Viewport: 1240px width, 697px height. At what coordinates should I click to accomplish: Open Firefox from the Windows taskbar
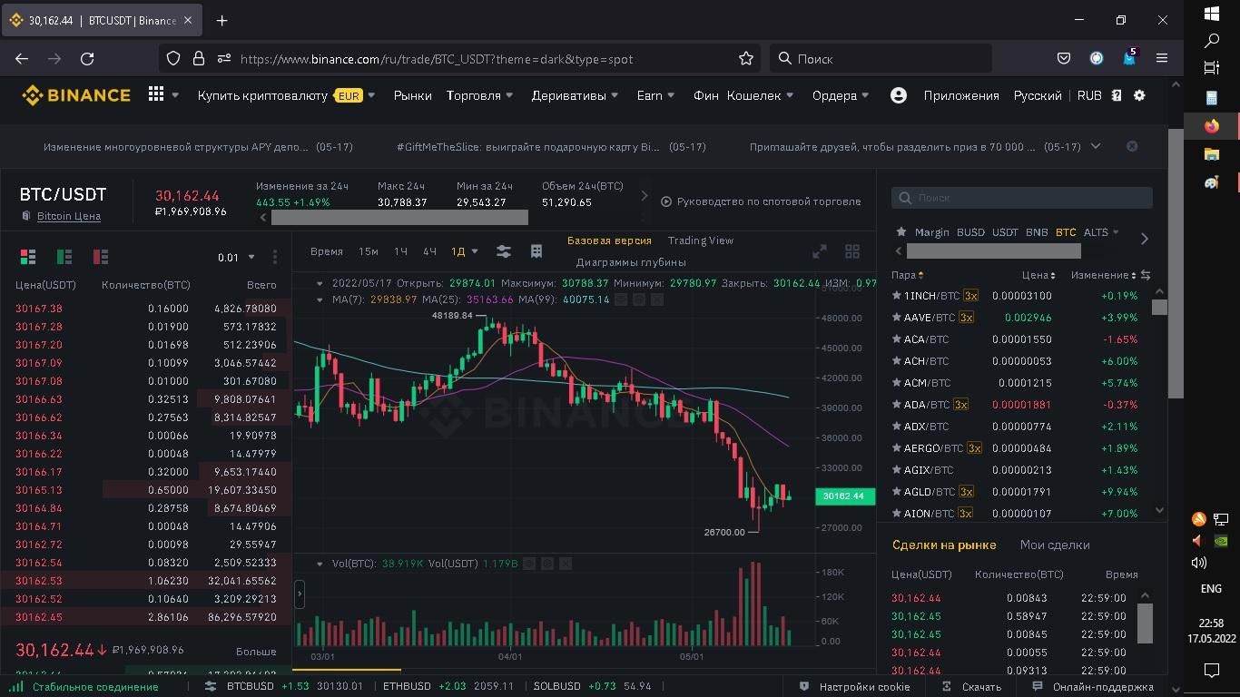pyautogui.click(x=1212, y=126)
